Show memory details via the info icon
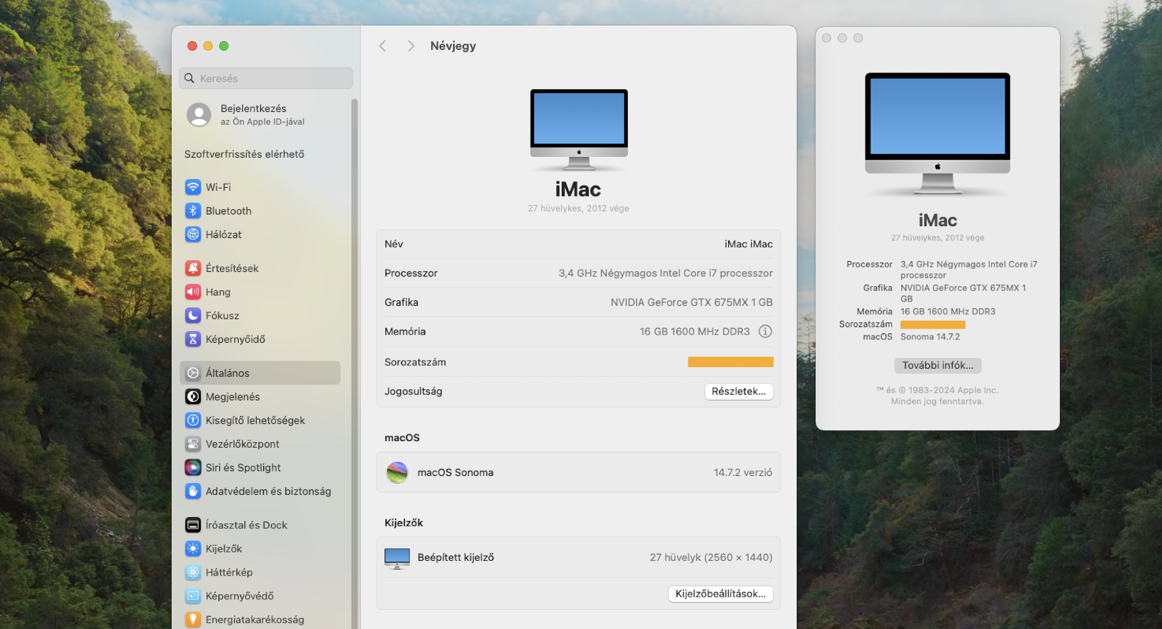Viewport: 1162px width, 629px height. [765, 331]
